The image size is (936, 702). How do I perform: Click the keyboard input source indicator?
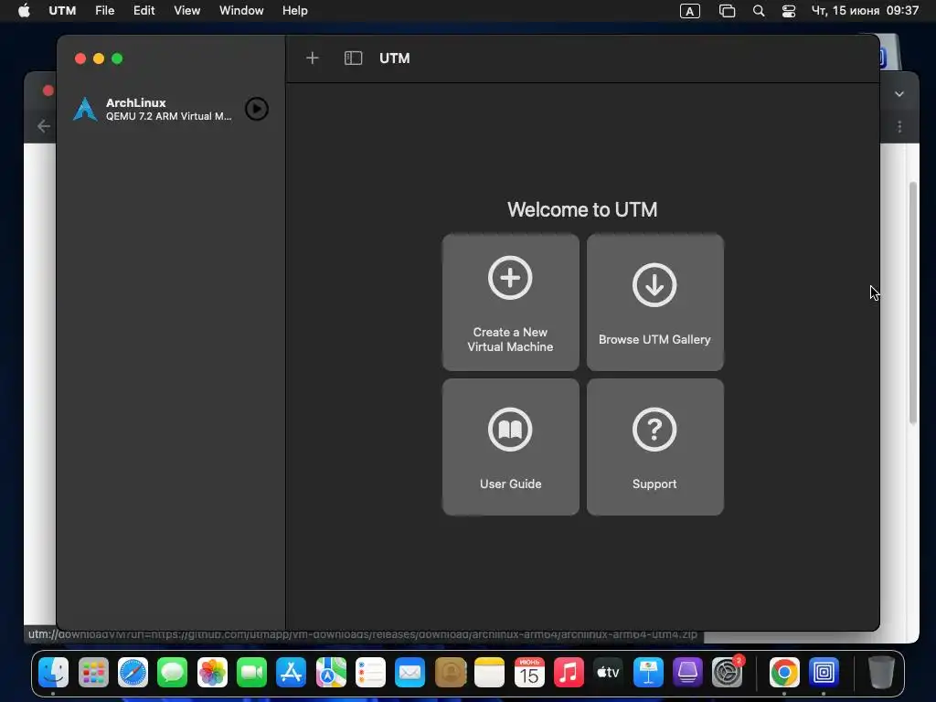click(689, 11)
